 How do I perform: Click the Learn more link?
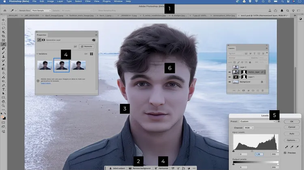tap(46, 83)
